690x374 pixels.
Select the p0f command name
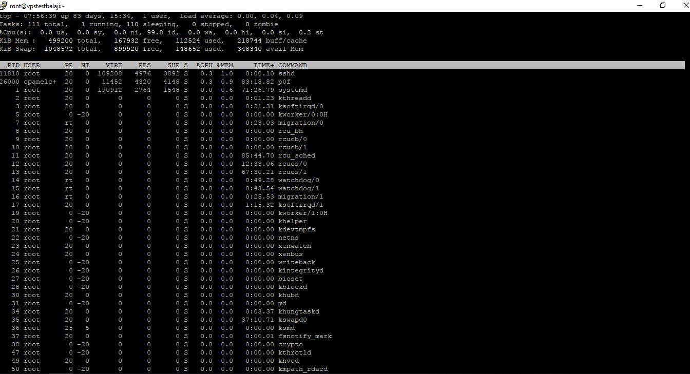point(284,82)
